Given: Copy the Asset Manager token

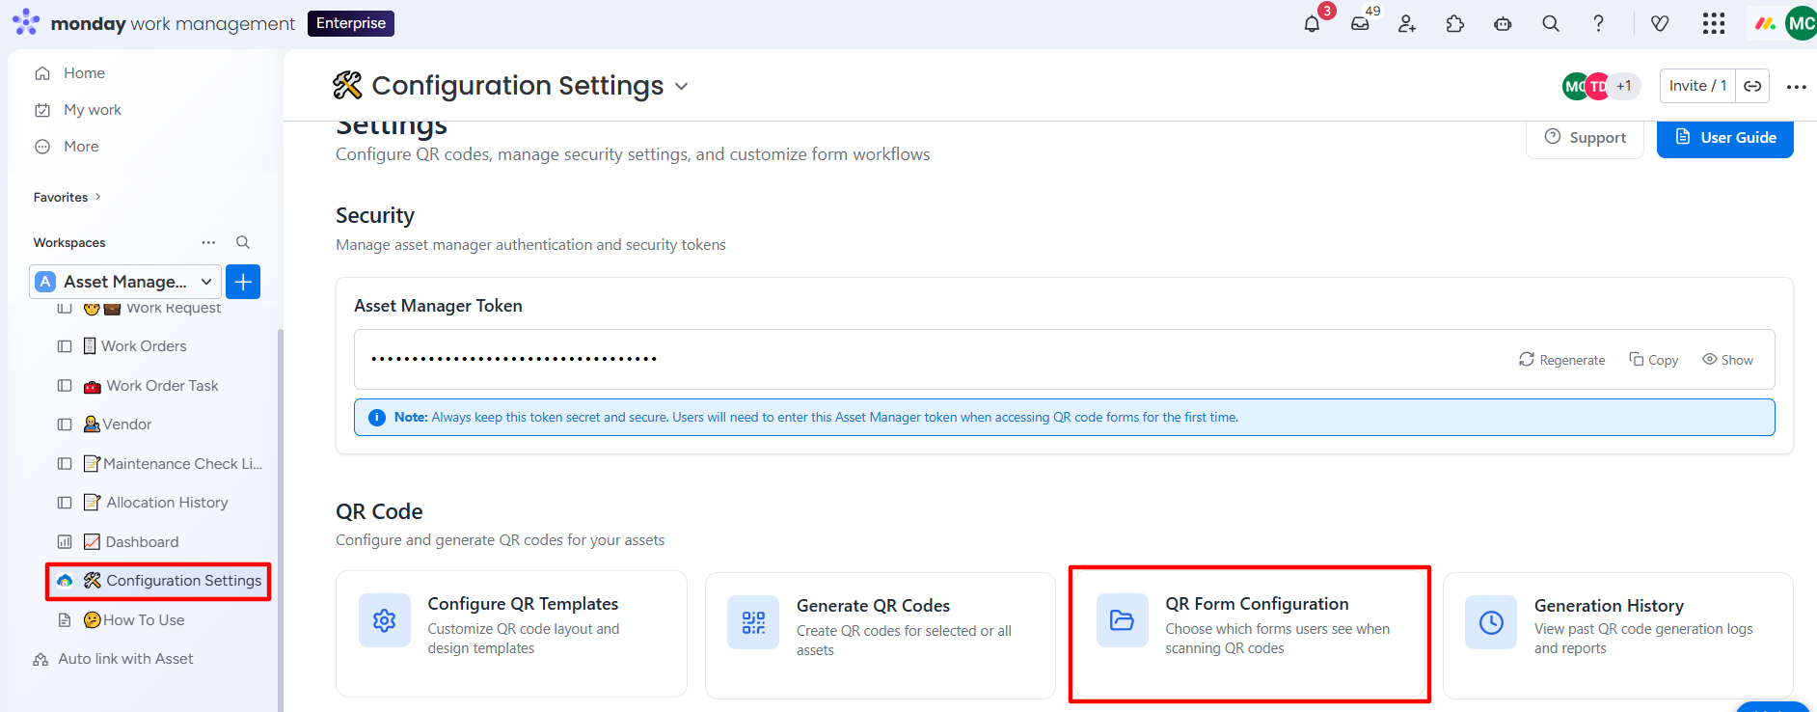Looking at the screenshot, I should [x=1654, y=360].
